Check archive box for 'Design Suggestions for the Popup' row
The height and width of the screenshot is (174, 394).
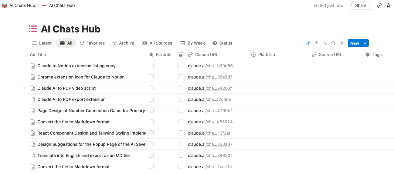pyautogui.click(x=181, y=144)
